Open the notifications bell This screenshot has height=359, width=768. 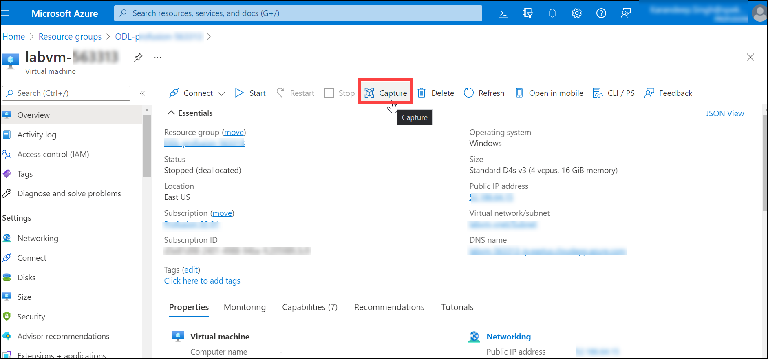[552, 13]
